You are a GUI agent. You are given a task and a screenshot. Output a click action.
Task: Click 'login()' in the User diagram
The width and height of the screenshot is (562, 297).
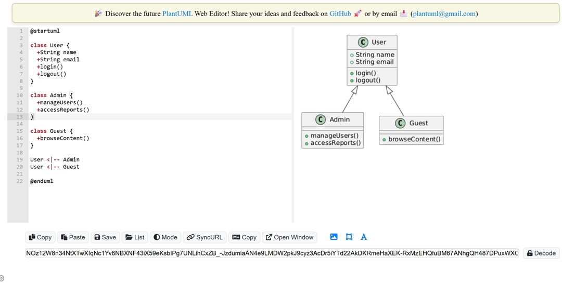point(366,73)
